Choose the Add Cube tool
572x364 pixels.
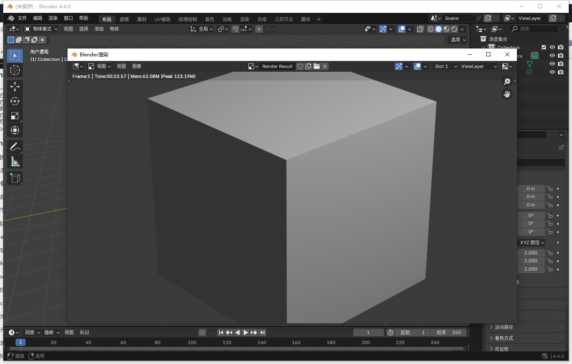[x=15, y=178]
